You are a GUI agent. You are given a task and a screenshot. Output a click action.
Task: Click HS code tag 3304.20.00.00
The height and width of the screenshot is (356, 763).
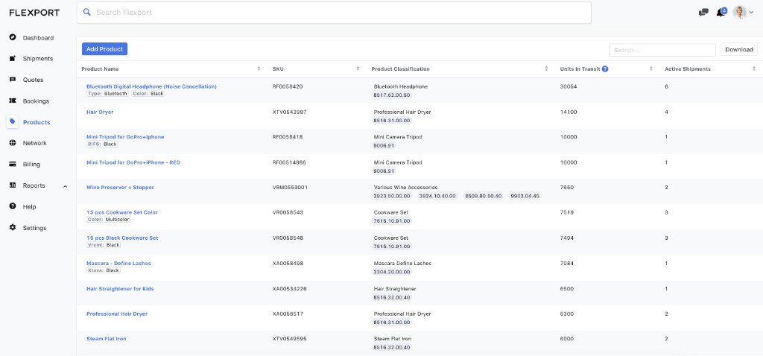click(x=392, y=272)
